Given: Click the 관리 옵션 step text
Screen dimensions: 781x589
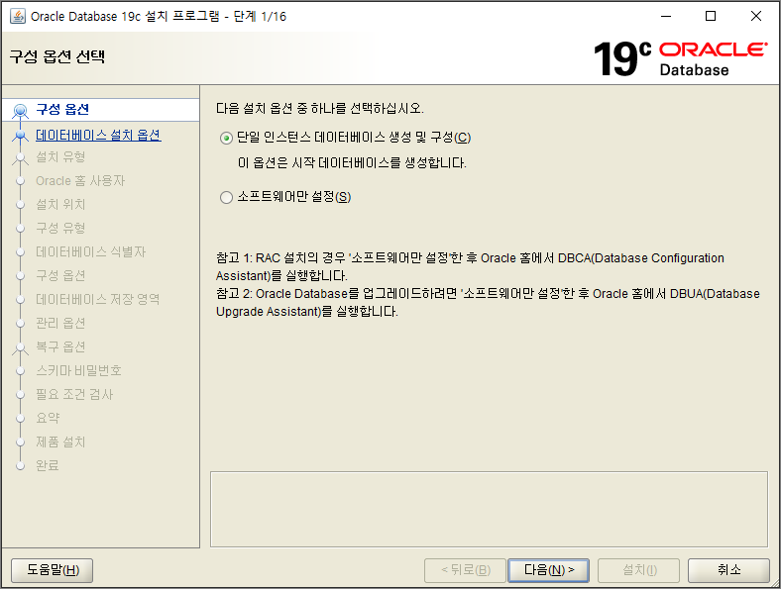Looking at the screenshot, I should pos(60,323).
